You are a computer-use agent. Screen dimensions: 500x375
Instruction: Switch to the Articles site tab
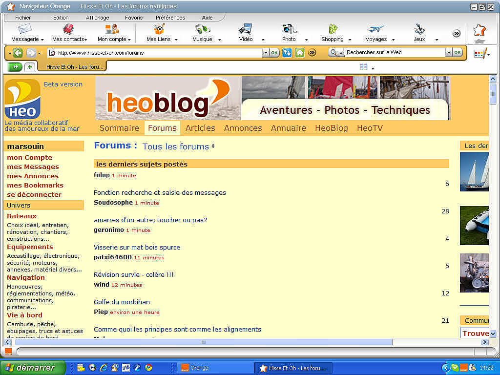click(x=200, y=128)
